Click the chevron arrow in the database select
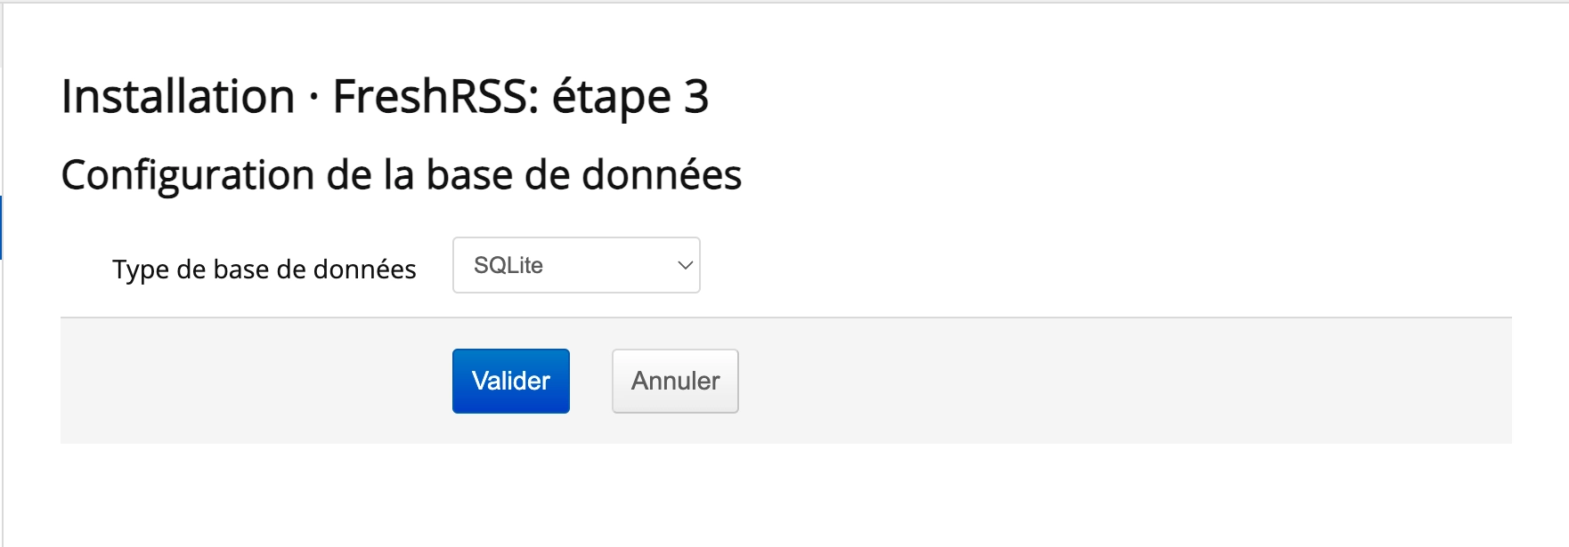This screenshot has width=1569, height=547. click(x=685, y=265)
